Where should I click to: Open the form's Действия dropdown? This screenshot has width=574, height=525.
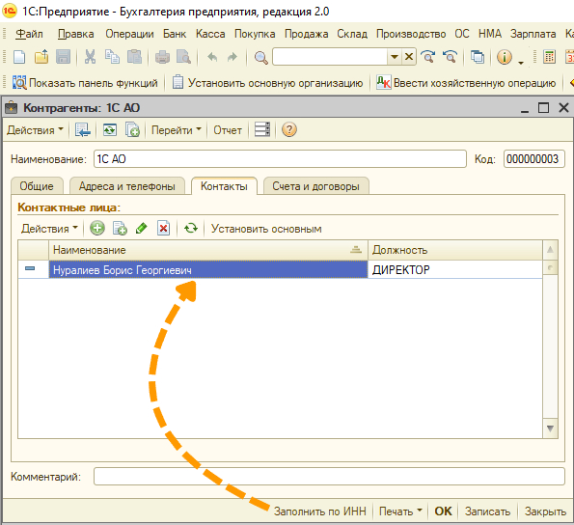[x=35, y=130]
